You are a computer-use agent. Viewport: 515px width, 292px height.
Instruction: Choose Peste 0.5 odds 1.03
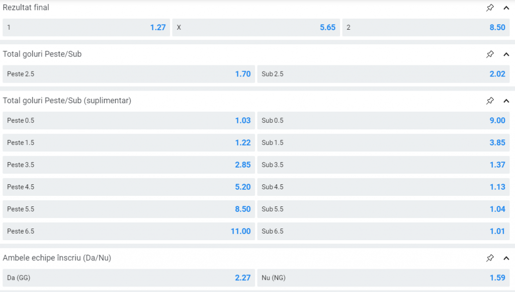[129, 120]
